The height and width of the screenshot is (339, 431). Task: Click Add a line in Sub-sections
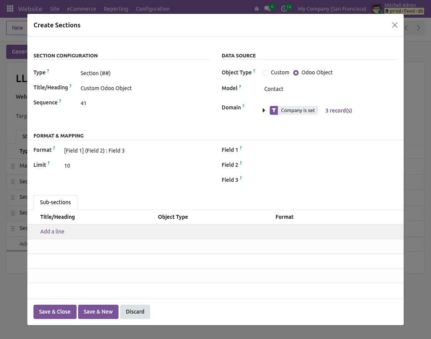pyautogui.click(x=52, y=232)
